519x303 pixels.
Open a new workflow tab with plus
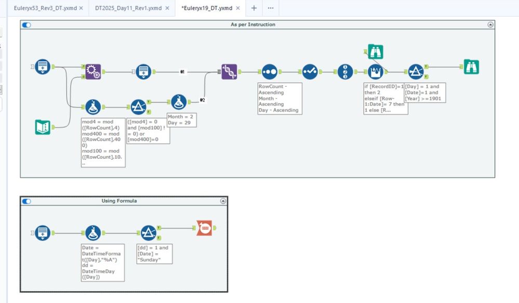(x=254, y=8)
